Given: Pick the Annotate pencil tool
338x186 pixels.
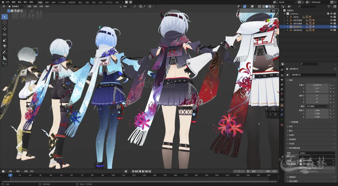Looking at the screenshot, I should coord(5,52).
